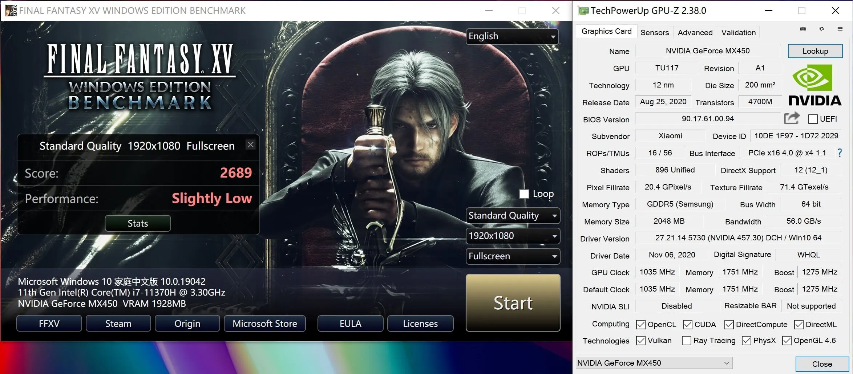Click the Driver Version field
Screen dimensions: 853x374
pyautogui.click(x=738, y=238)
